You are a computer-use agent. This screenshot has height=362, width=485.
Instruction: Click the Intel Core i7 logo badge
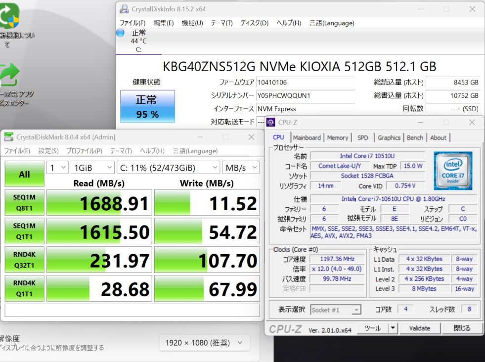coord(453,171)
